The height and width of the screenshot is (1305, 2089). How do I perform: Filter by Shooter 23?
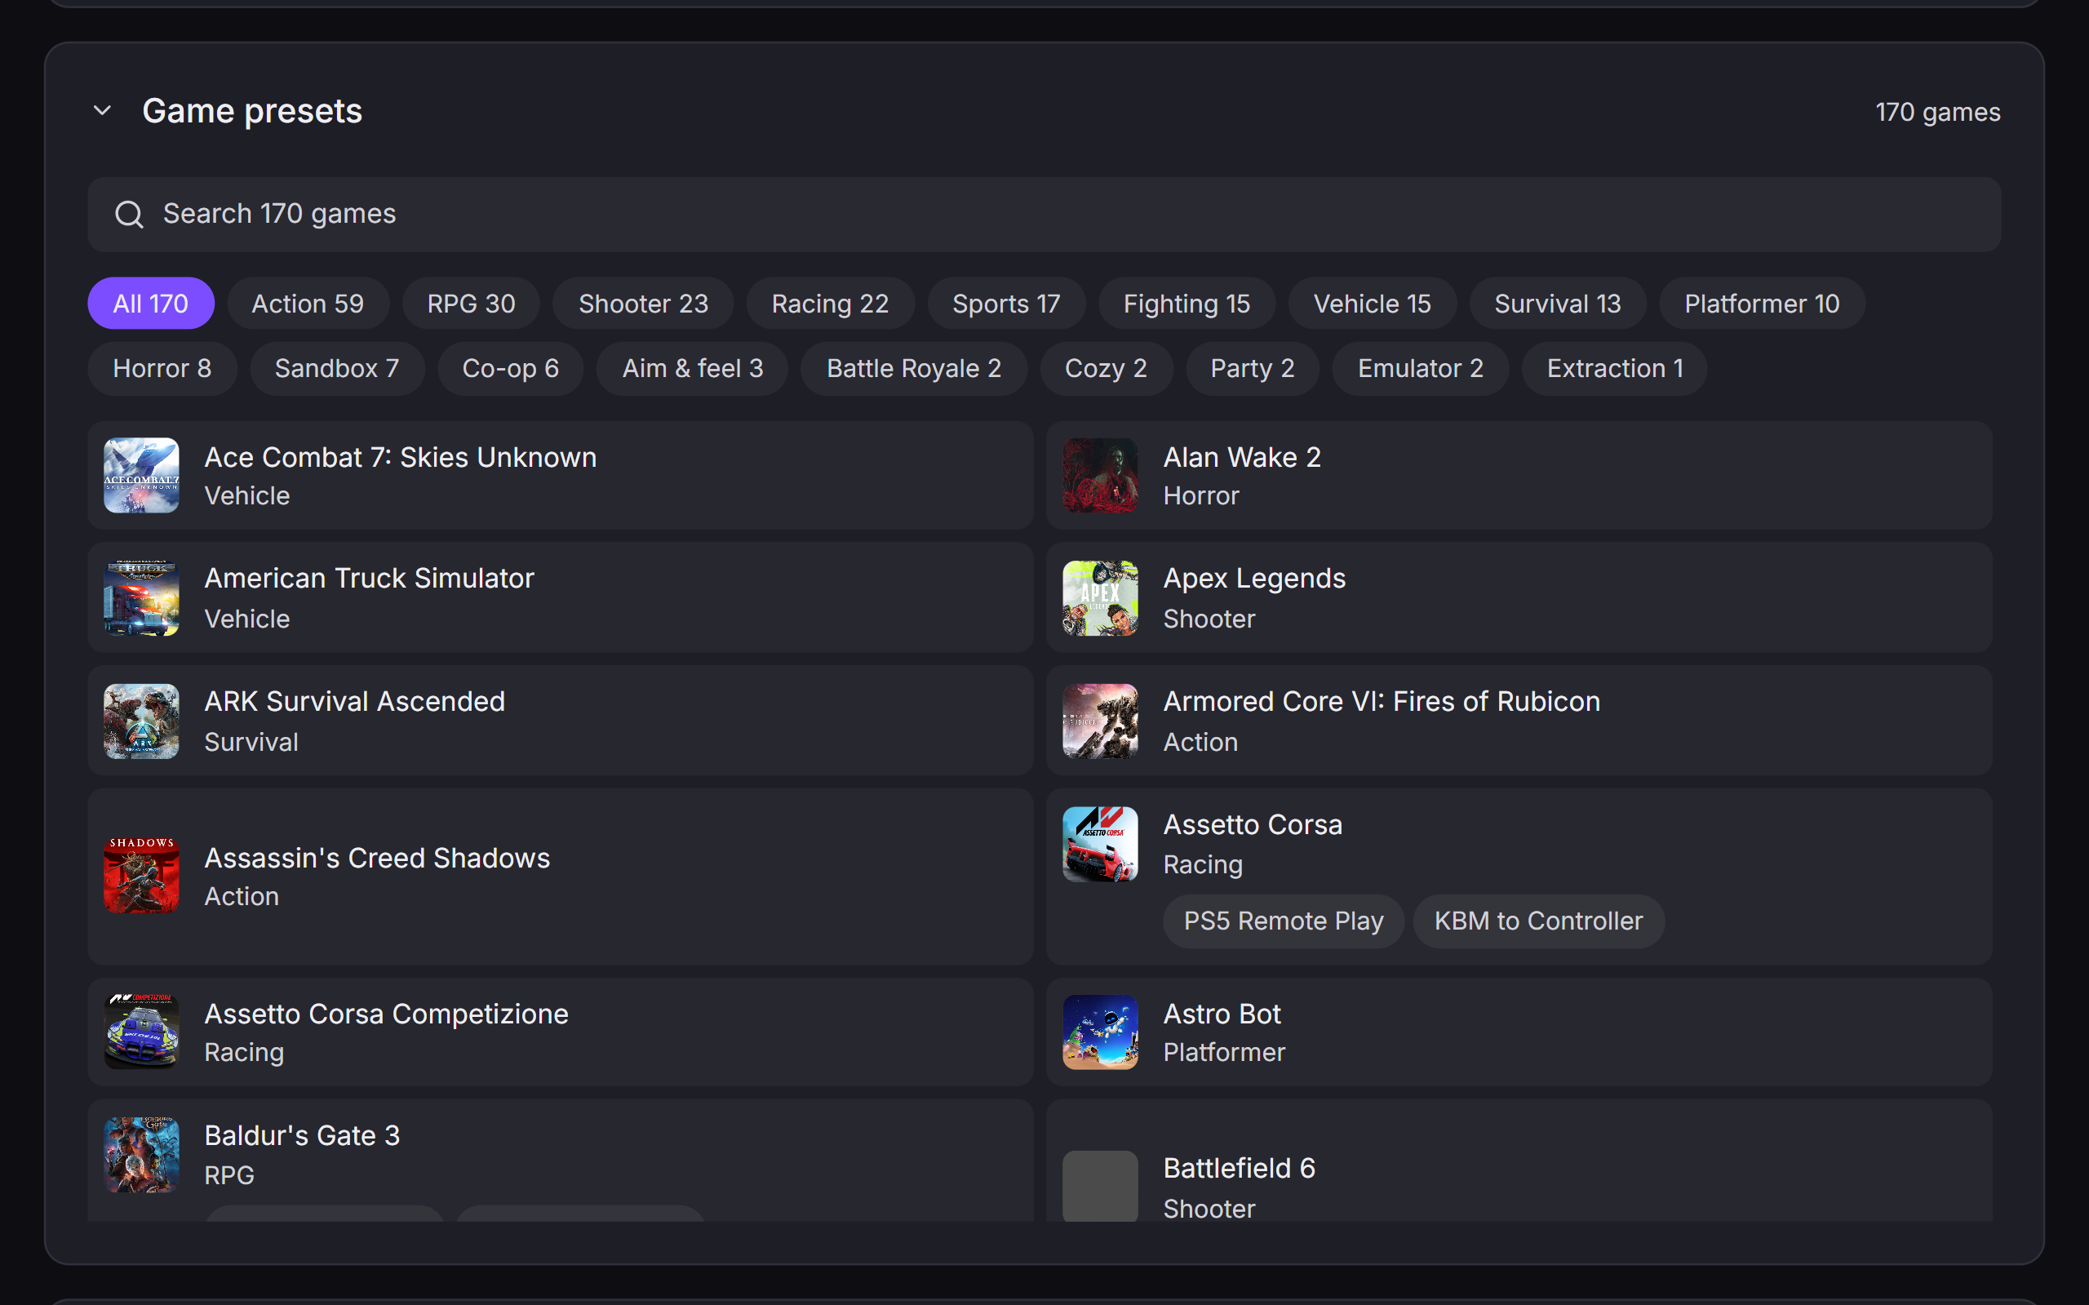643,303
